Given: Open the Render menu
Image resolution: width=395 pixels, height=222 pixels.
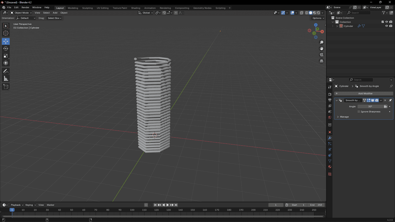Looking at the screenshot, I should point(25,7).
